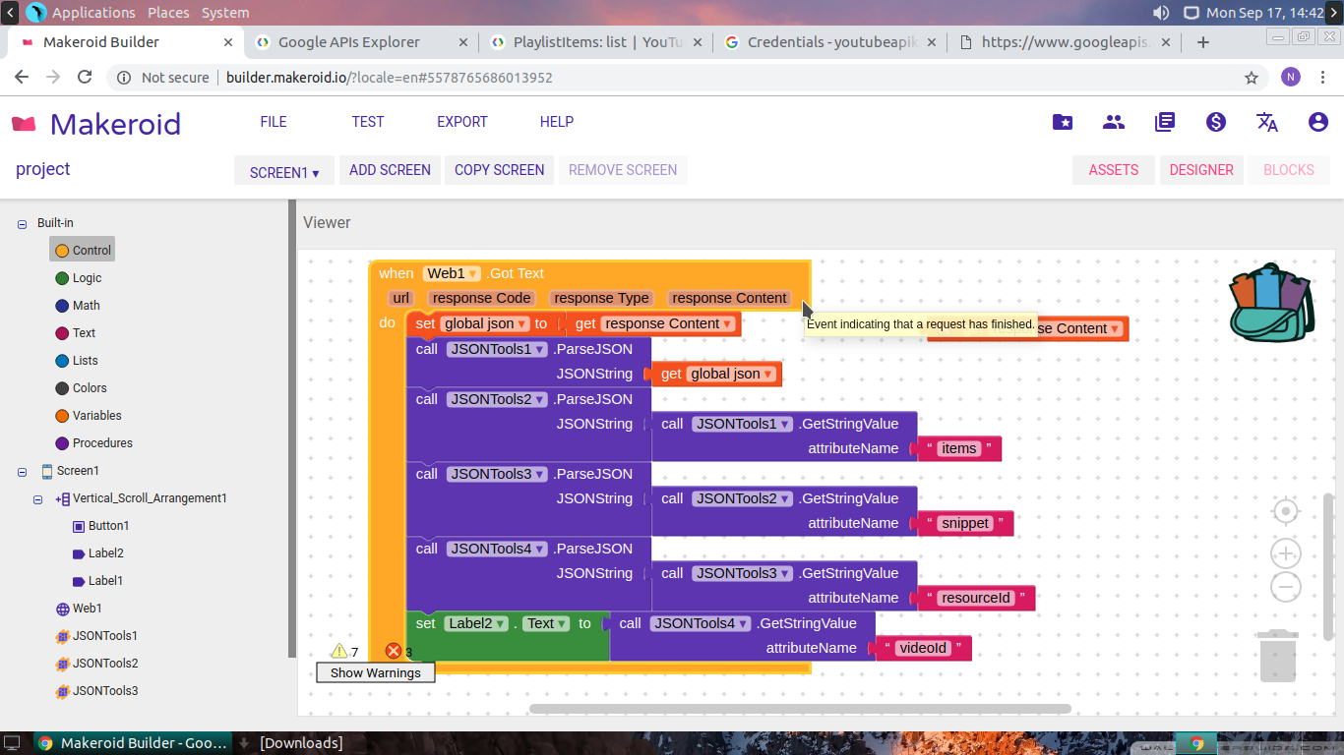
Task: Switch to the Google APIs Explorer tab
Action: pyautogui.click(x=361, y=42)
